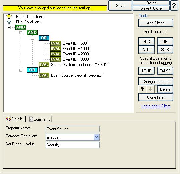The image size is (180, 174).
Task: Collapse the nested AND node
Action: [x=21, y=33]
